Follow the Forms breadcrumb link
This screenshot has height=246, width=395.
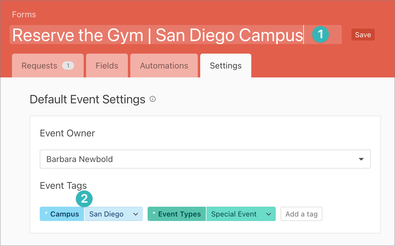[24, 15]
